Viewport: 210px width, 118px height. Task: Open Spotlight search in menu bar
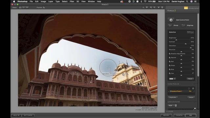click(187, 1)
